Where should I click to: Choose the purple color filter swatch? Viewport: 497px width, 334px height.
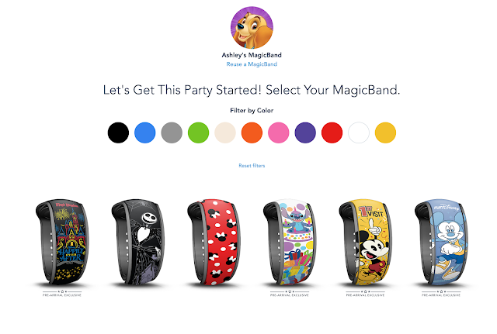coord(305,133)
